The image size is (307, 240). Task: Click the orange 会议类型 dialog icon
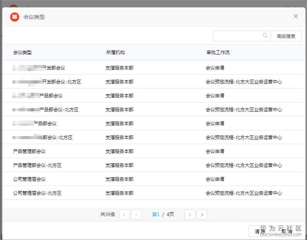tap(15, 17)
